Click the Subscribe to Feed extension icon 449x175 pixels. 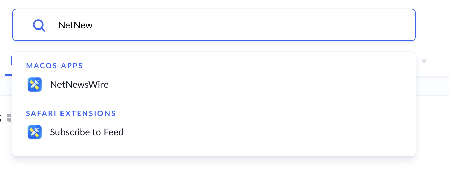tap(35, 132)
